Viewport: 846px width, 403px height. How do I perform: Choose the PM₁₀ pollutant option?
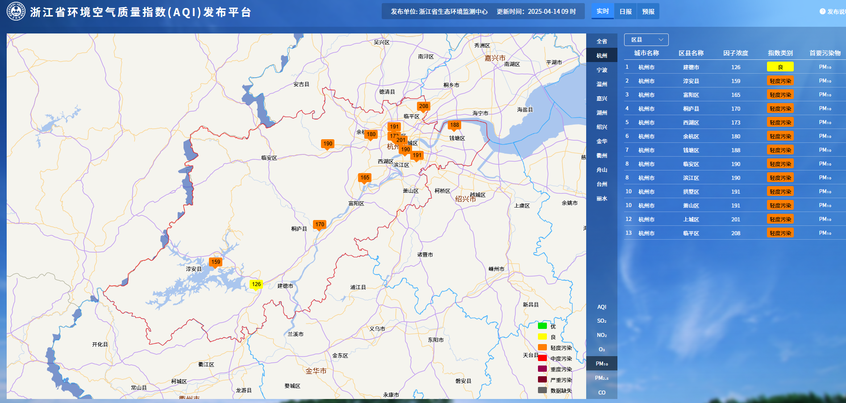602,364
